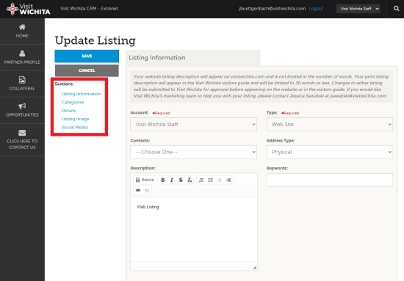This screenshot has height=281, width=404.
Task: Switch editor to Source view
Action: [145, 180]
